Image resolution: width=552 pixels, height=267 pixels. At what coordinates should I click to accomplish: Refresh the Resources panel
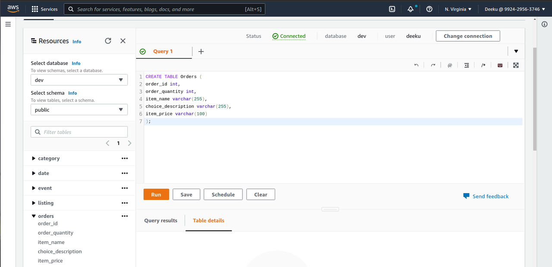[108, 41]
